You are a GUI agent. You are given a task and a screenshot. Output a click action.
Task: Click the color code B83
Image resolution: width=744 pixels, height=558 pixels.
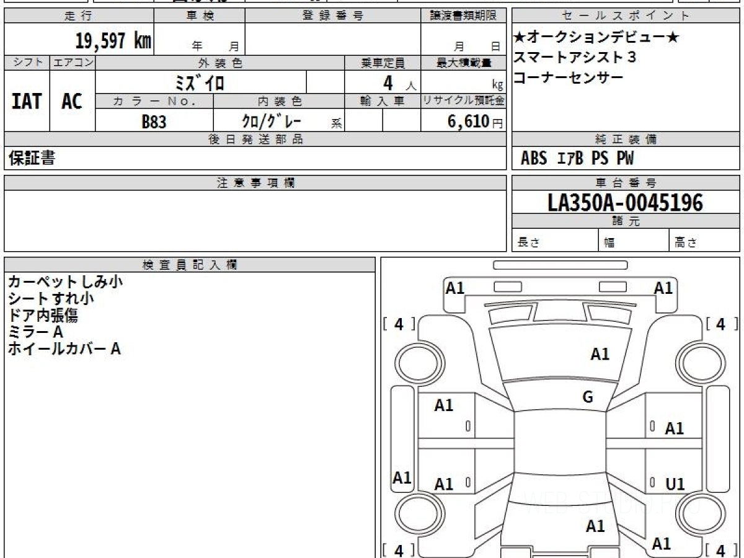(154, 122)
